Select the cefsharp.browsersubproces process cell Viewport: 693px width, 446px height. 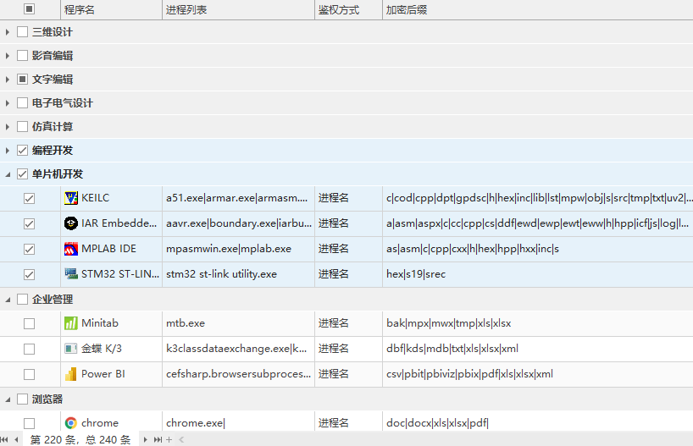pyautogui.click(x=239, y=374)
